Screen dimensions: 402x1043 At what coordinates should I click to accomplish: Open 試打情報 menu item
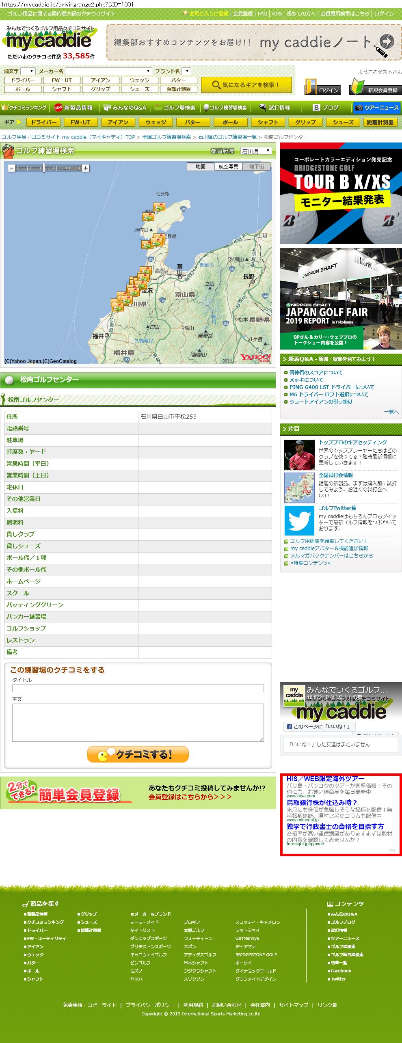275,108
